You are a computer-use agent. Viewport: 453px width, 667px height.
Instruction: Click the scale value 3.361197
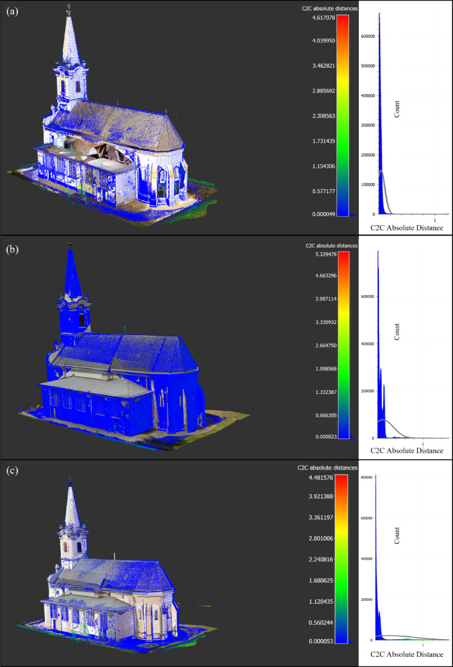click(x=321, y=517)
